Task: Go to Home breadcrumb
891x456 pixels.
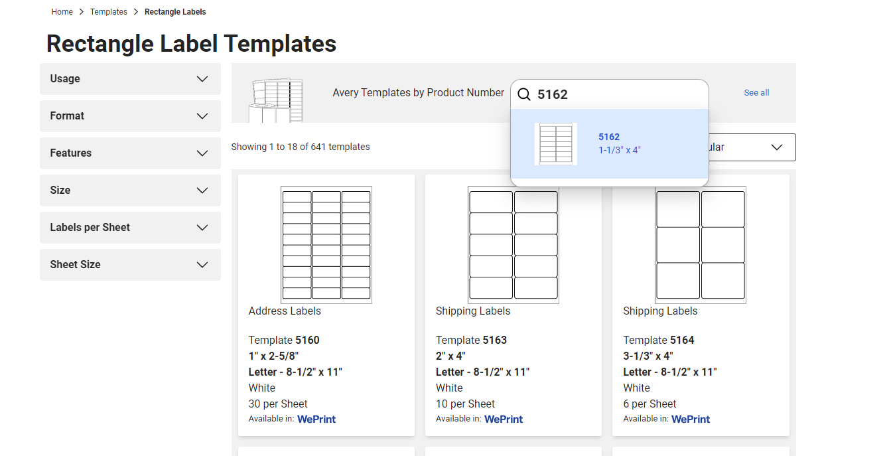Action: [62, 12]
